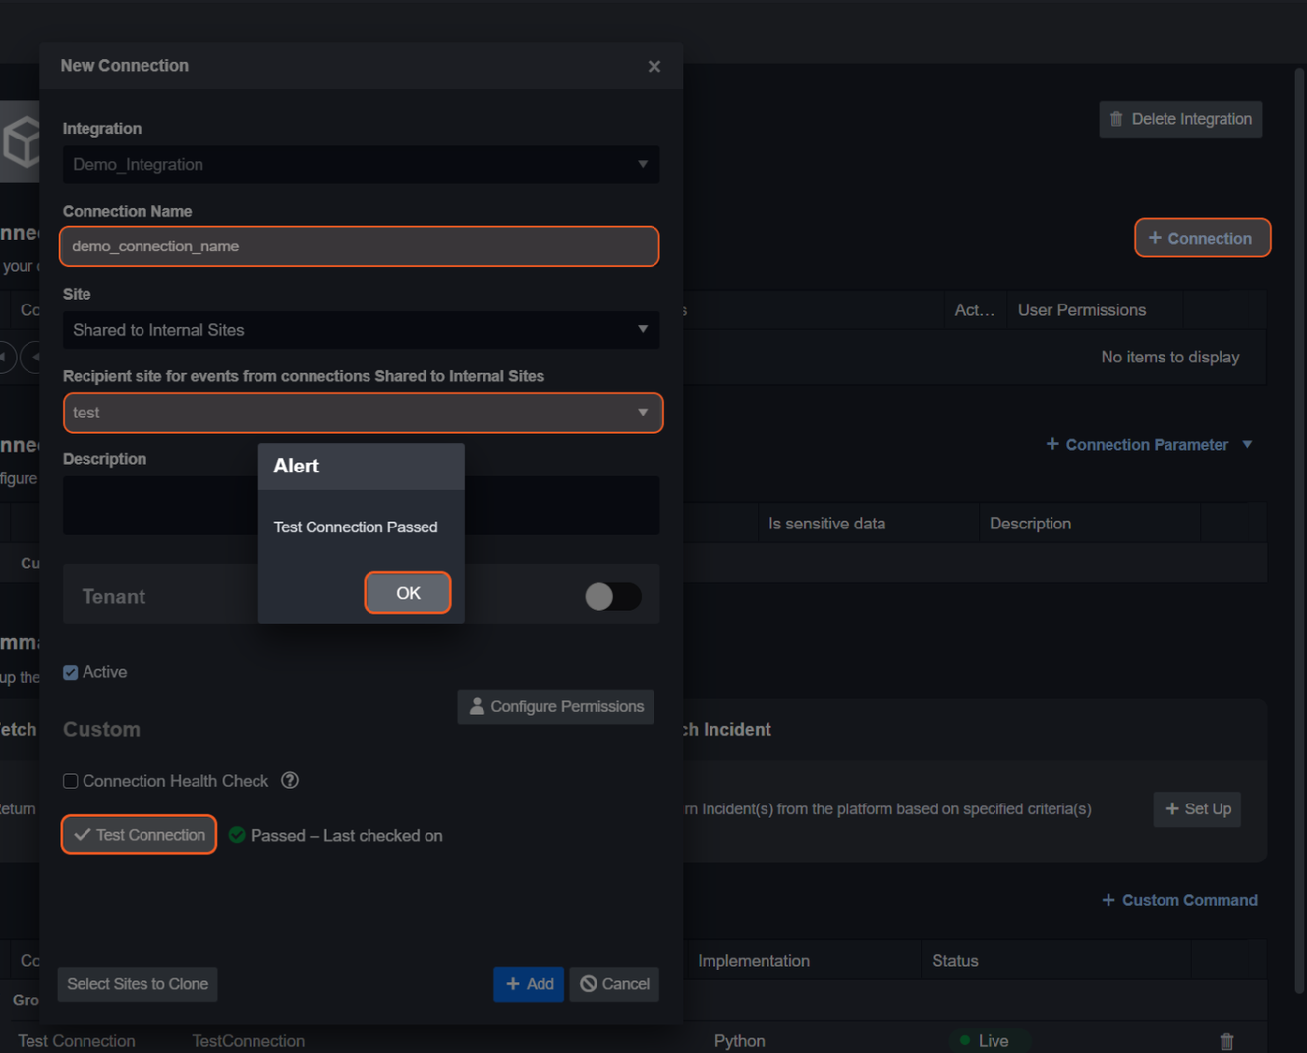This screenshot has width=1307, height=1053.
Task: Open the Integration dropdown
Action: tap(360, 165)
